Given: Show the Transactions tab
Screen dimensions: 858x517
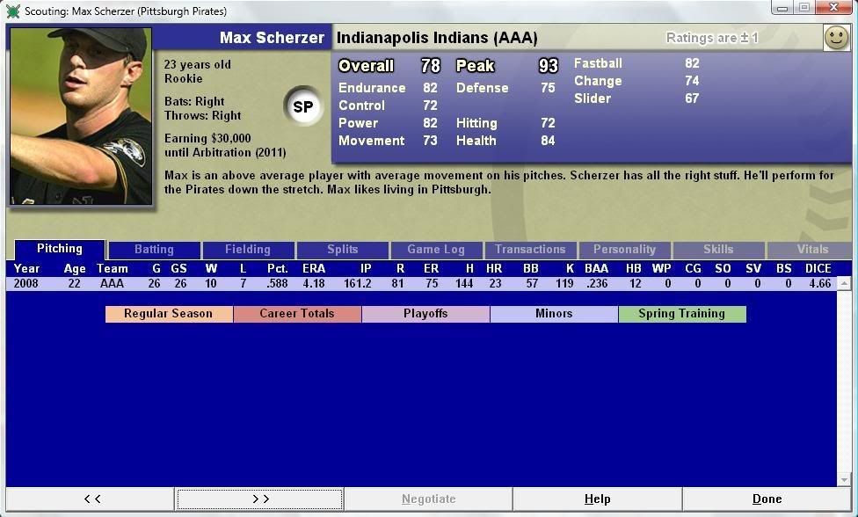Looking at the screenshot, I should (530, 250).
